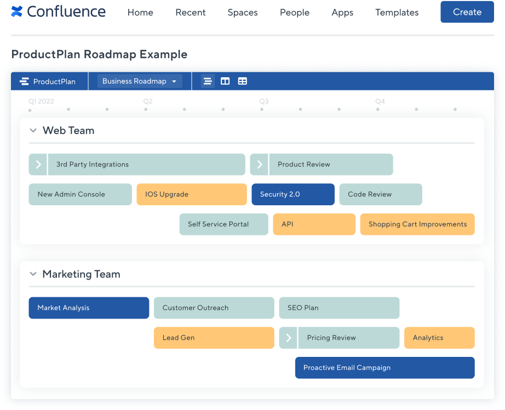Switch to the table grid view icon
Screen dimensions: 505x410
point(243,81)
